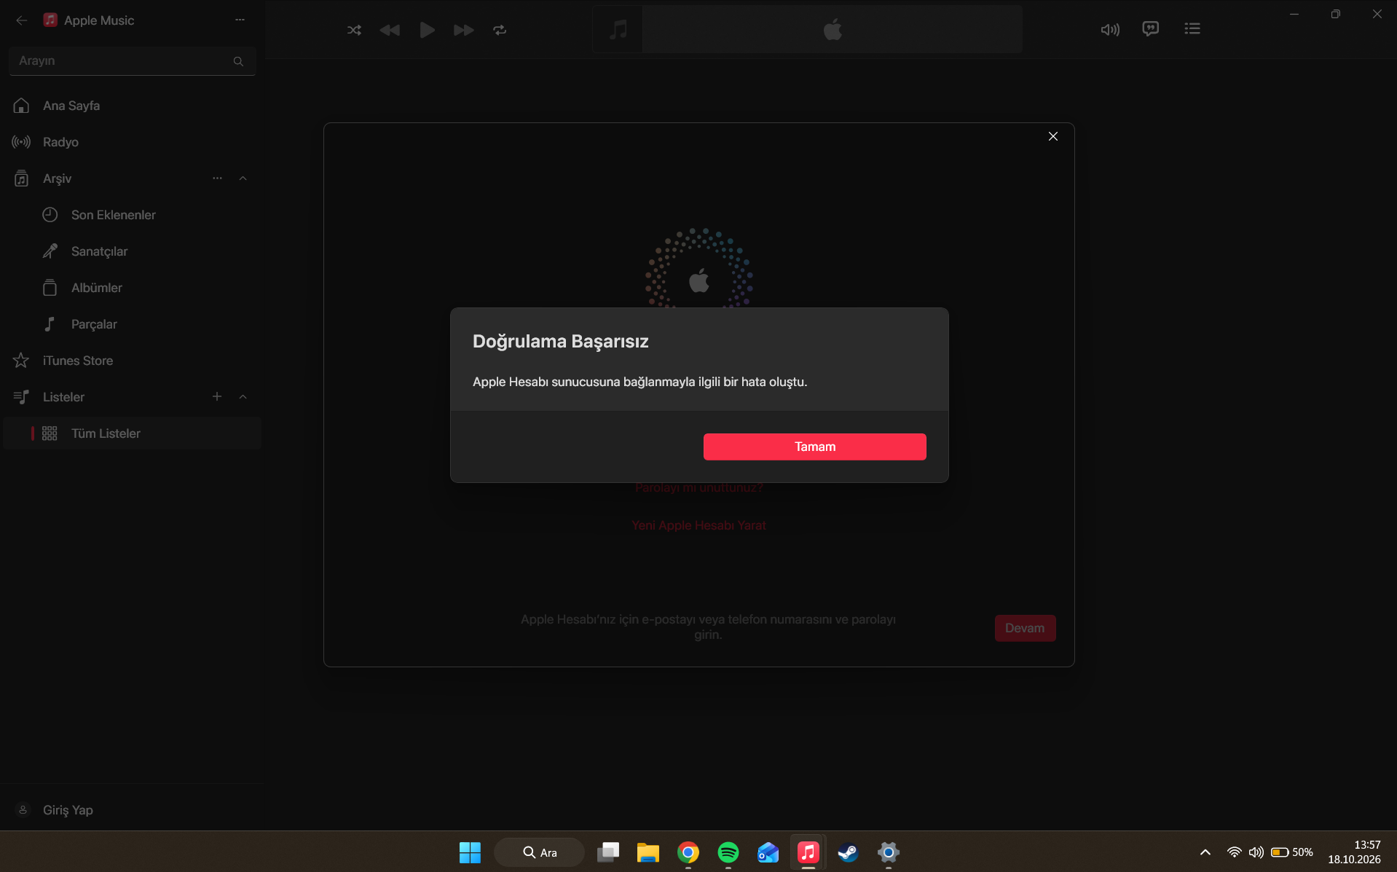Click the play button icon
Screen dimensions: 1397x872
427,30
